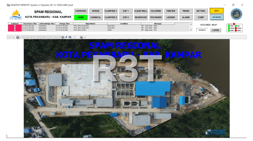The image size is (253, 141).
Task: Click the OFF BUZZER button
Action: 217,17
